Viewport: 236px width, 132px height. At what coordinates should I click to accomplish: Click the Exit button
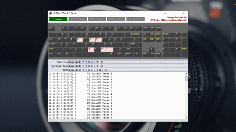(135, 19)
